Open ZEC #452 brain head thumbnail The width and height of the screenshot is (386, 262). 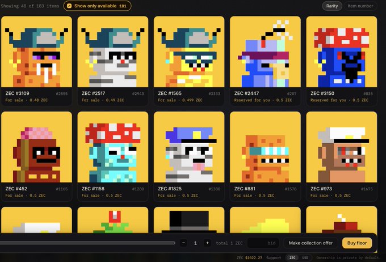click(x=37, y=147)
